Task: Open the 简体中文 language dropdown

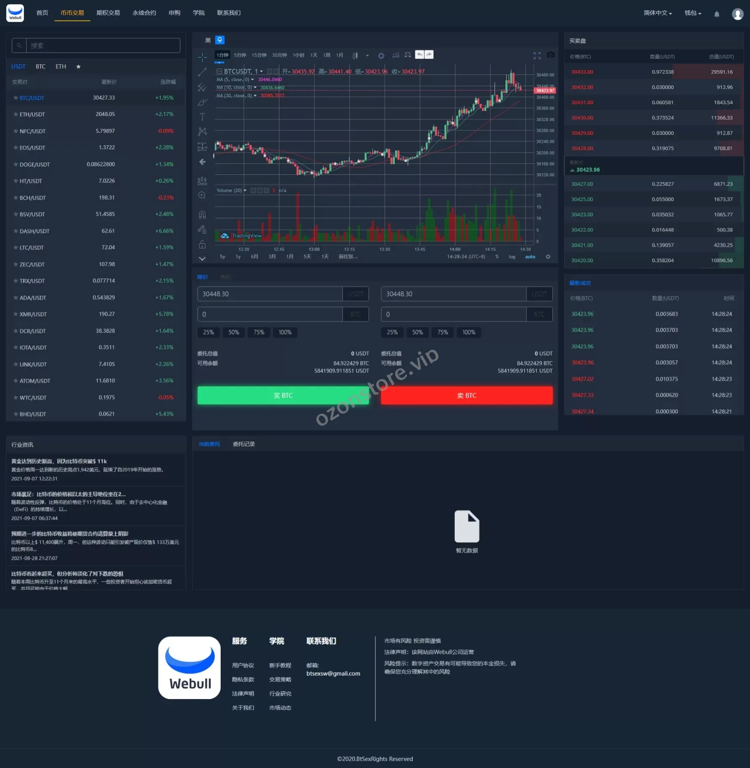Action: [x=657, y=13]
